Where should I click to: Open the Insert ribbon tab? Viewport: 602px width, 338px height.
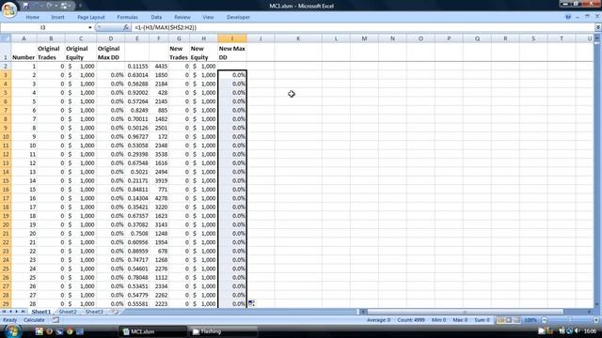pyautogui.click(x=57, y=17)
